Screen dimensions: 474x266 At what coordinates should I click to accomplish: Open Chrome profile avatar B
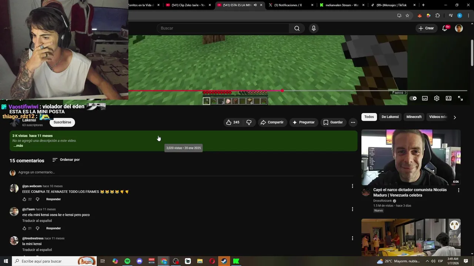point(460,16)
